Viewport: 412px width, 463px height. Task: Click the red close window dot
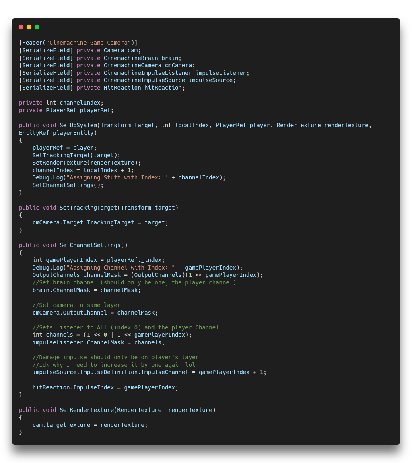point(21,27)
